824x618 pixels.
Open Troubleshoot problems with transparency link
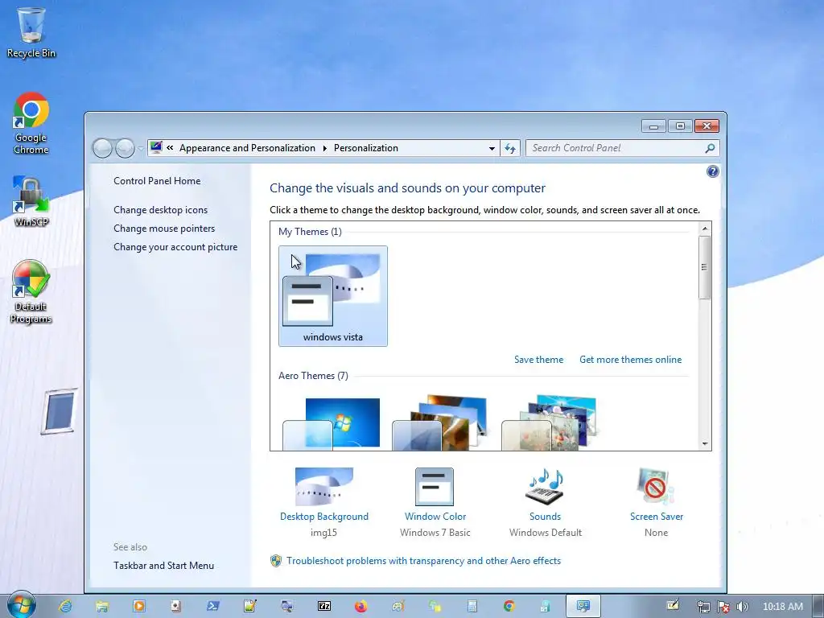tap(423, 561)
